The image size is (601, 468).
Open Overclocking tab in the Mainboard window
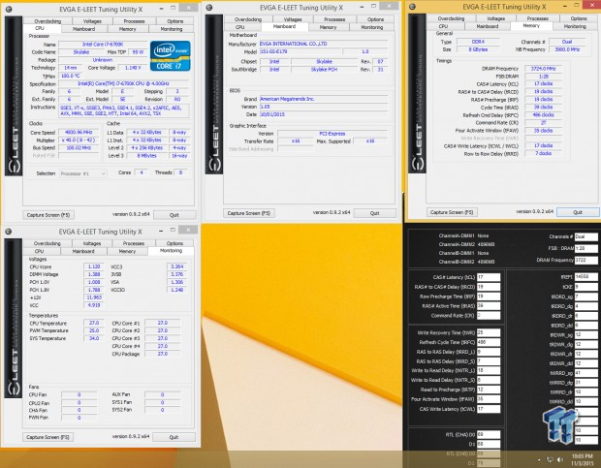coord(248,19)
